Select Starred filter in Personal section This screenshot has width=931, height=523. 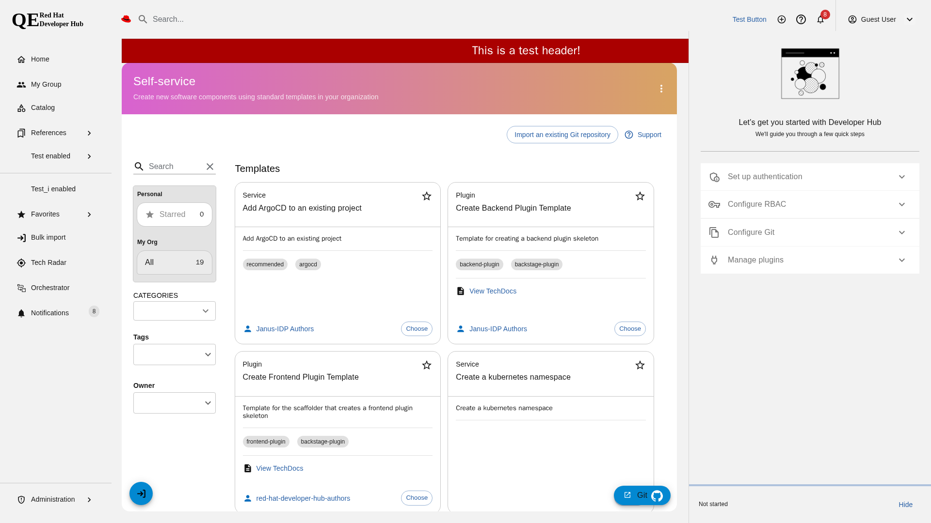175,215
